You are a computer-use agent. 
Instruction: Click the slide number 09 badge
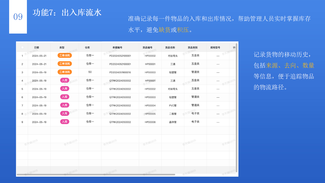click(x=18, y=16)
